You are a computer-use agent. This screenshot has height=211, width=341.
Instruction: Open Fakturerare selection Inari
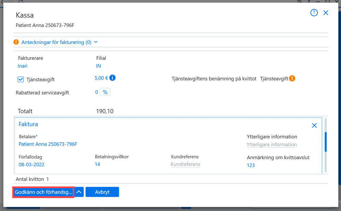click(23, 66)
